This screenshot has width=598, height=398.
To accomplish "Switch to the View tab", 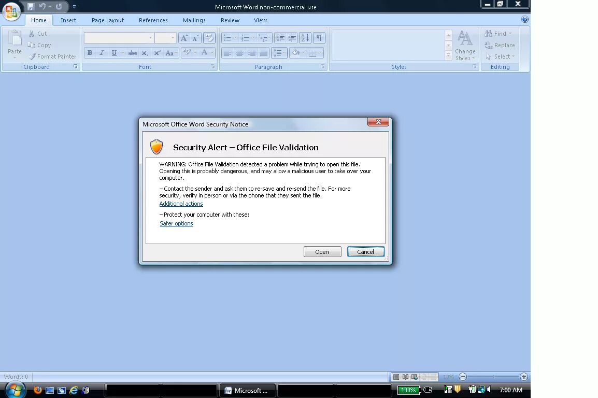I will pyautogui.click(x=260, y=20).
